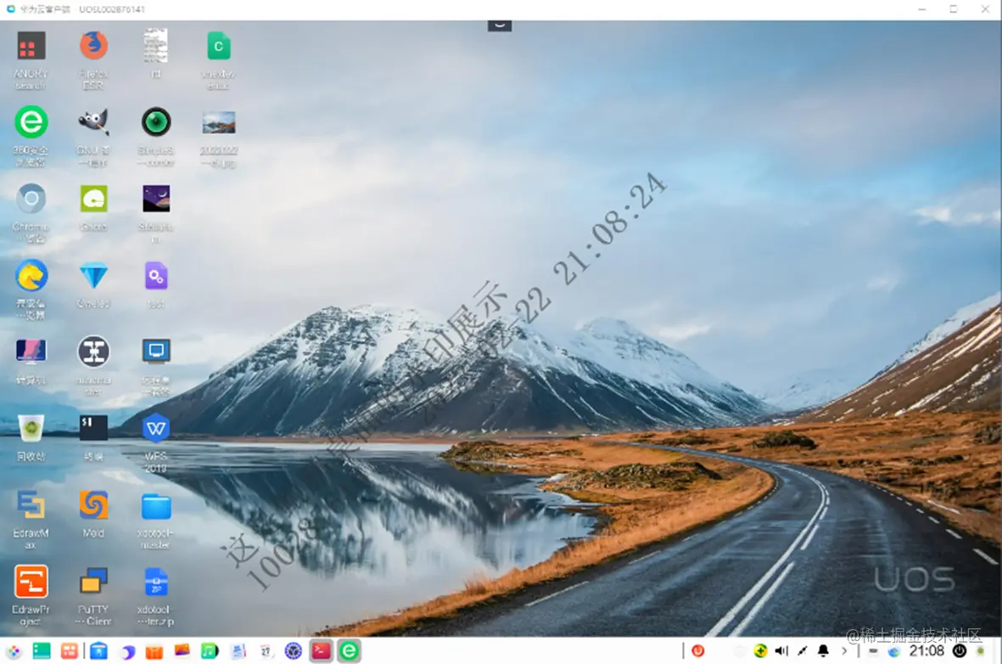
Task: Open the launcher in the dock
Action: [x=14, y=651]
